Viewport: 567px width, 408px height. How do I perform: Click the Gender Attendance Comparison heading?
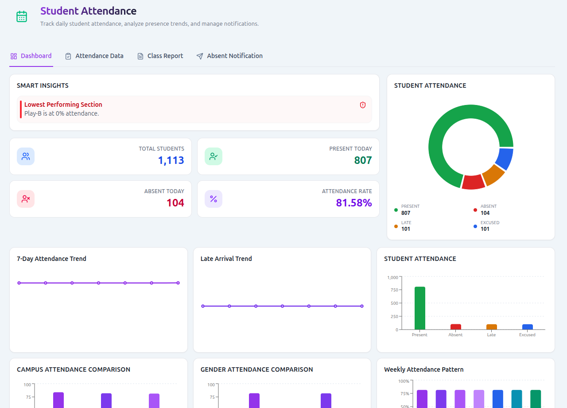point(257,369)
